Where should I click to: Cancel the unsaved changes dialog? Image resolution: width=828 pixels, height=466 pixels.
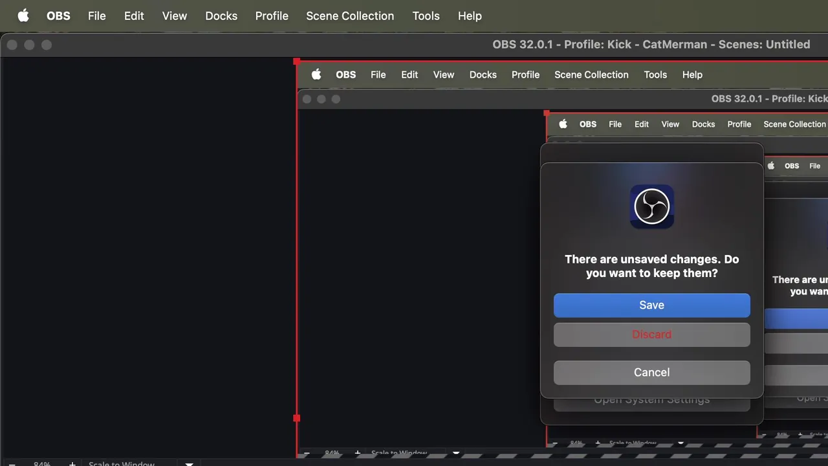coord(652,372)
